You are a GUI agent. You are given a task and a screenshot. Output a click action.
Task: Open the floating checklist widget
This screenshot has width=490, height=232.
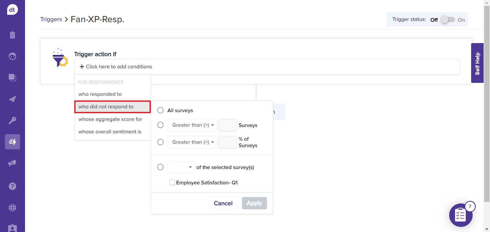coord(460,215)
